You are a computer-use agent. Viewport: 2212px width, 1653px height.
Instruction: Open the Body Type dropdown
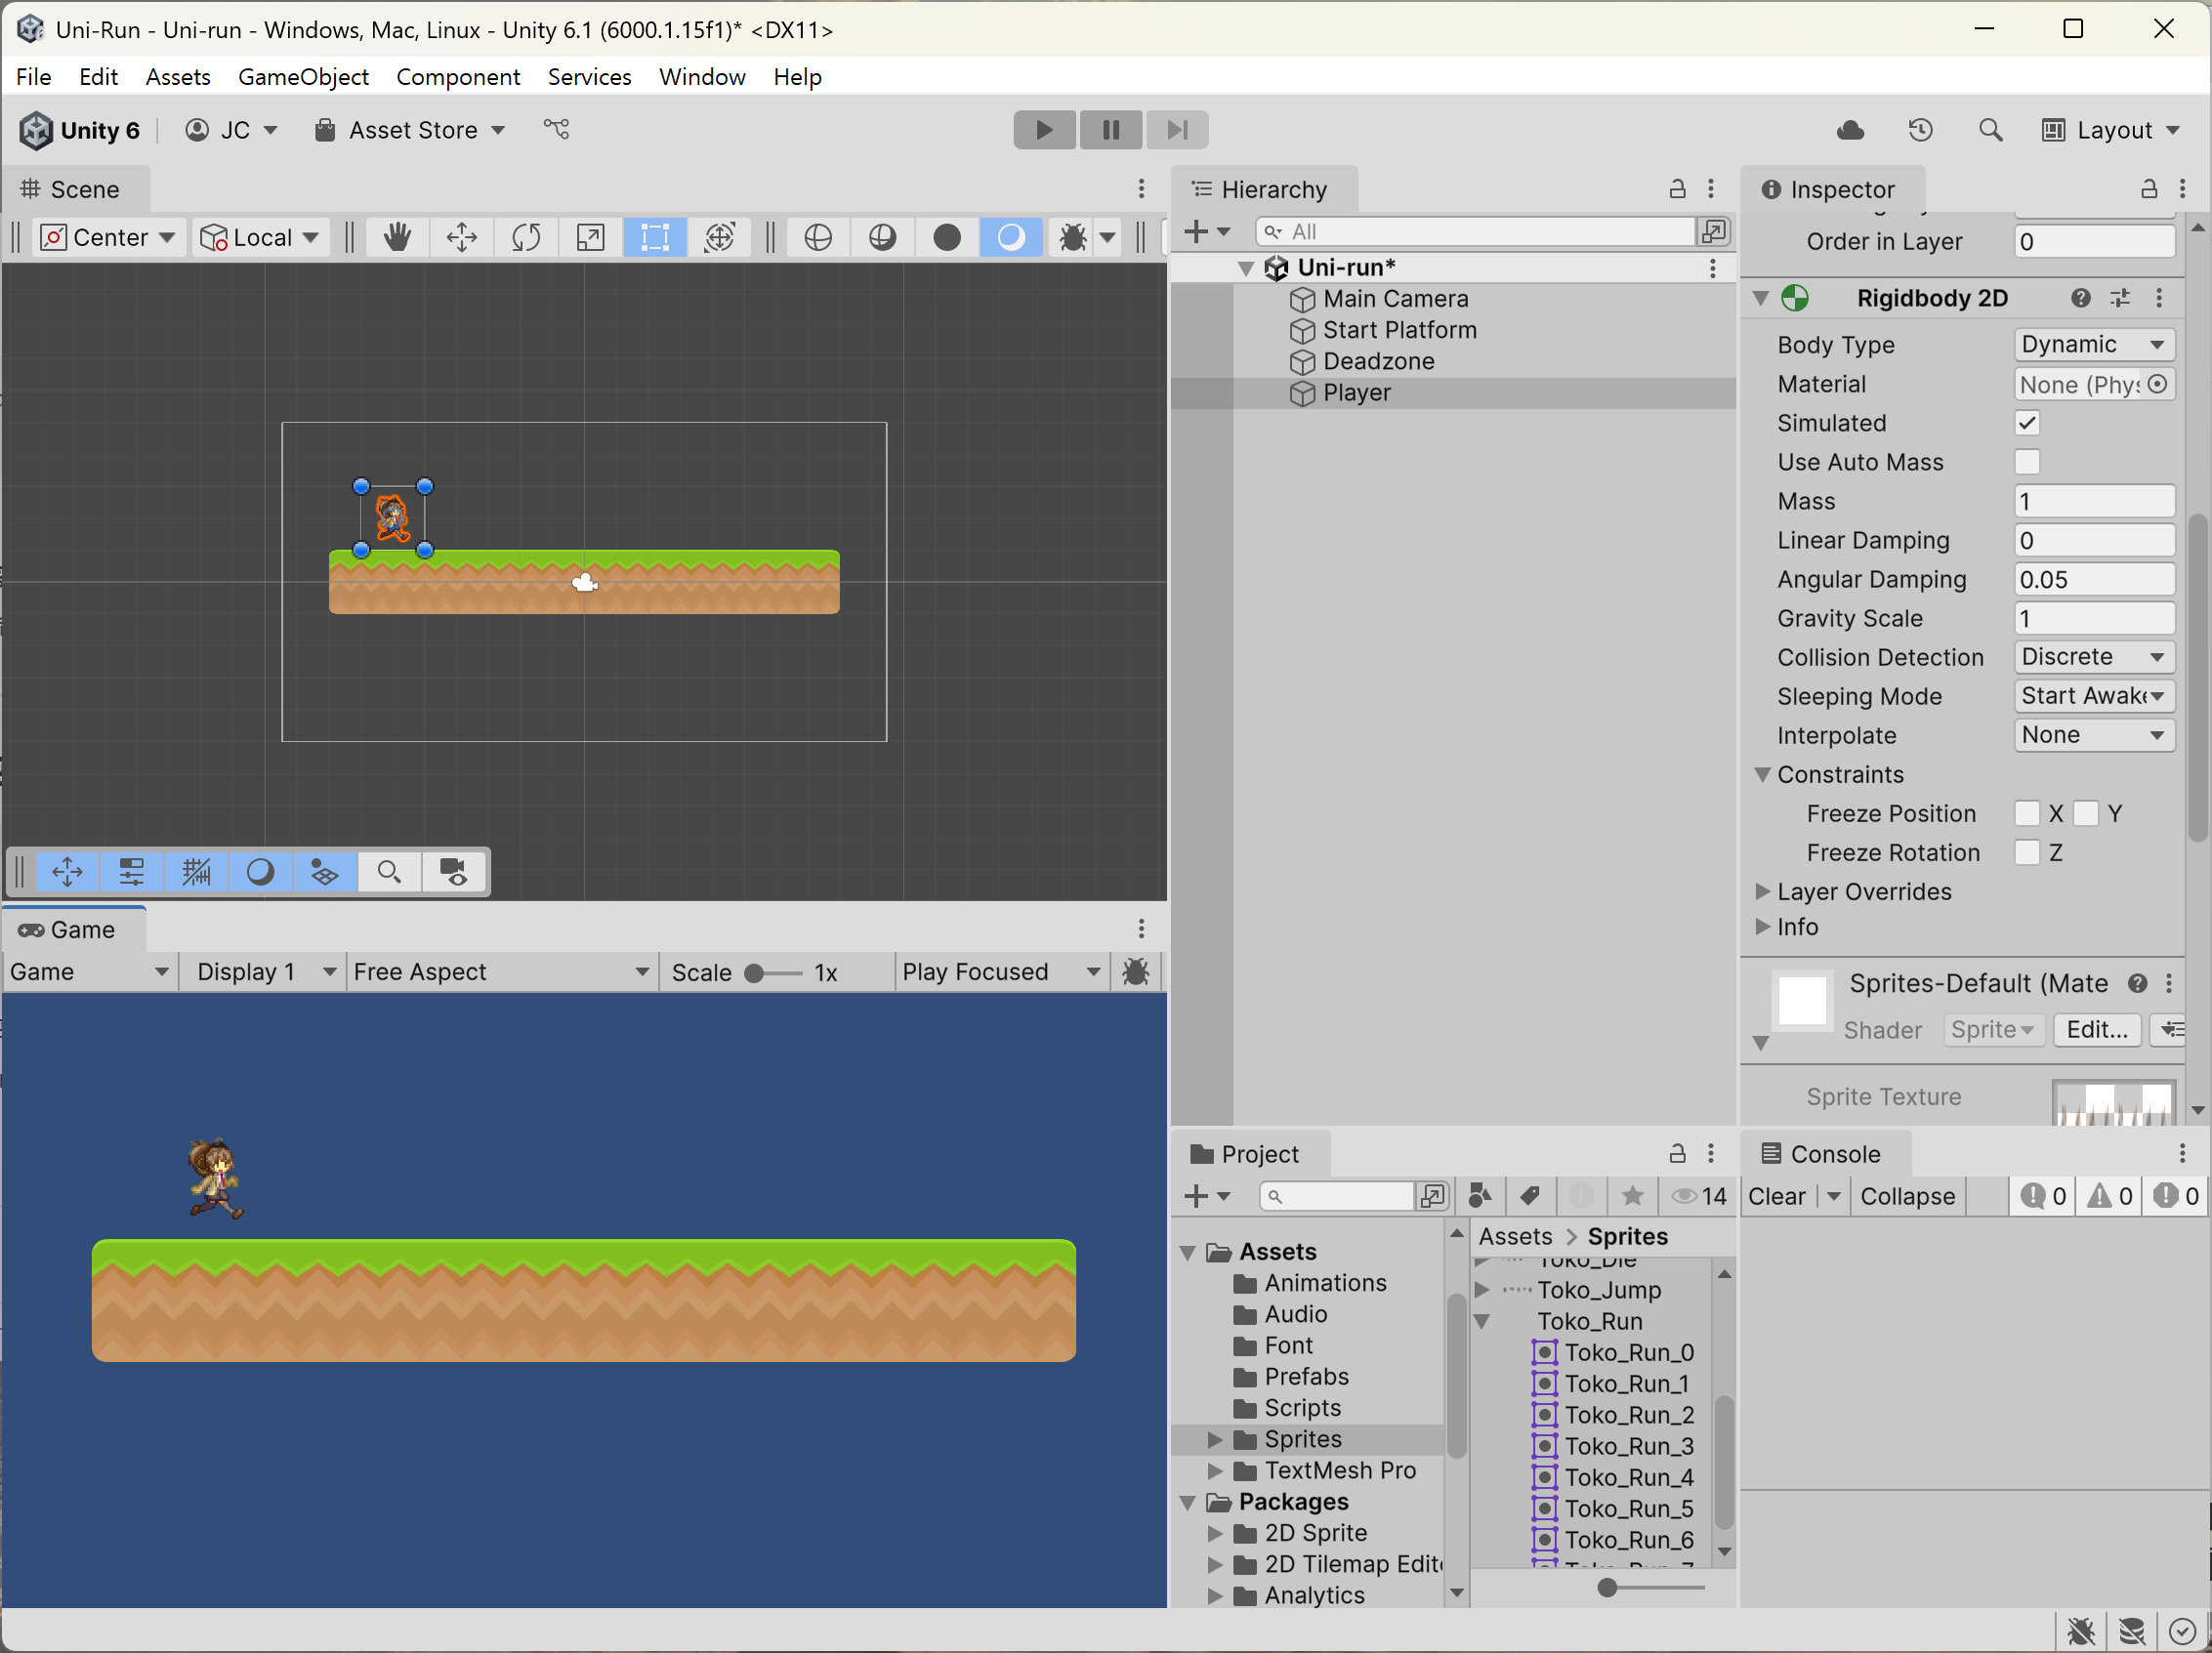point(2092,345)
